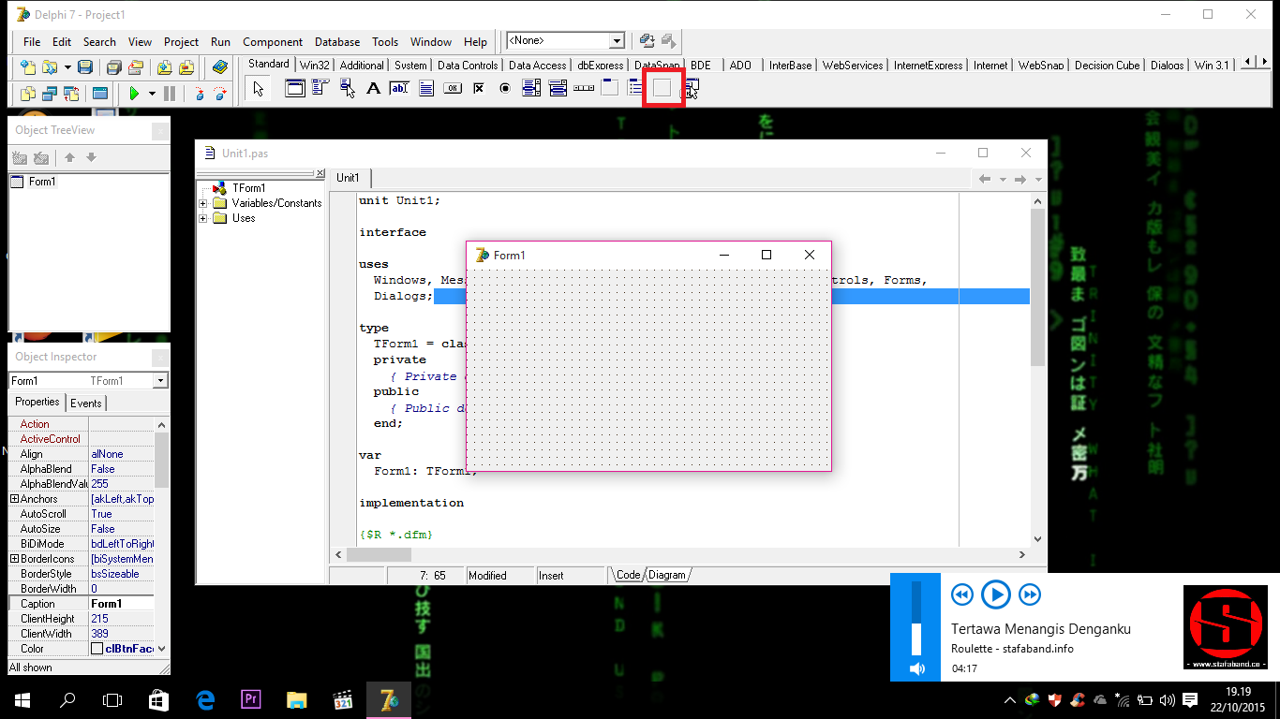Viewport: 1280px width, 719px height.
Task: Select the highlighted Panel component
Action: 662,88
